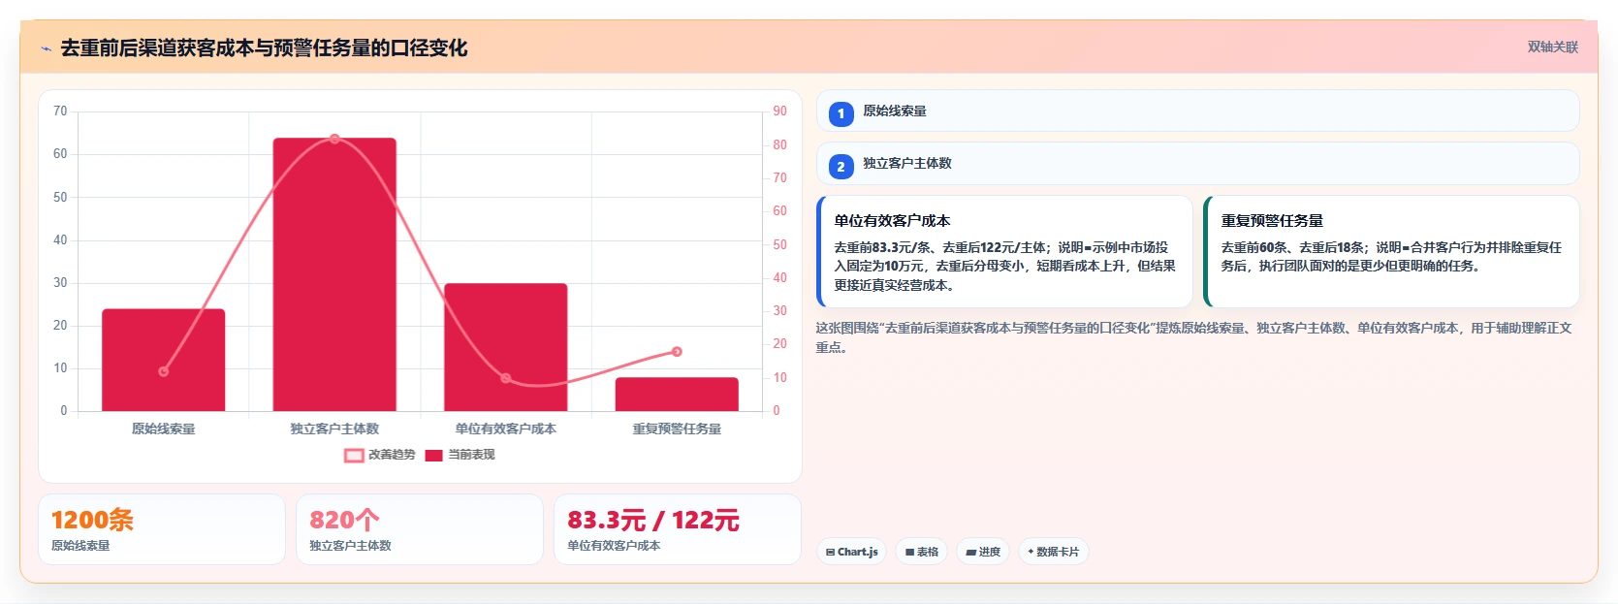Click the 双轴关联 badge in header
1618x604 pixels.
[x=1552, y=48]
